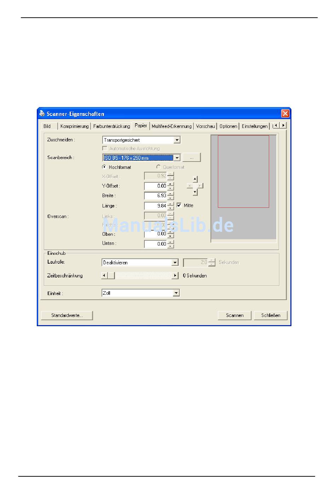Open the Zuschneiden dropdown
Image resolution: width=336 pixels, height=488 pixels.
click(x=177, y=140)
